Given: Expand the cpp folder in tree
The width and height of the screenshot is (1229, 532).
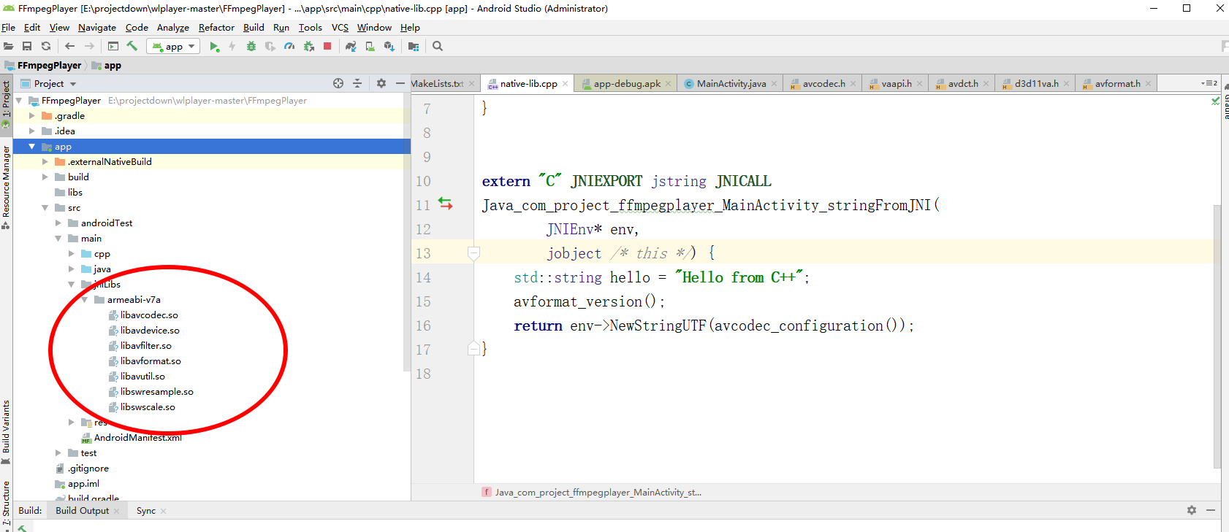Looking at the screenshot, I should 72,254.
